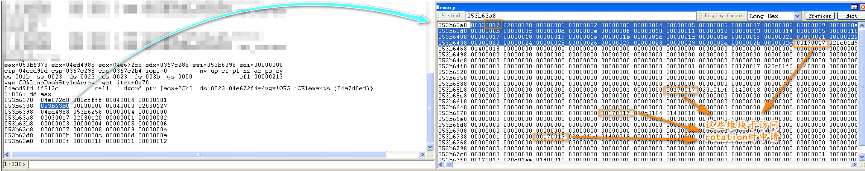Open the Display format dropdown showing Long Hex
Viewport: 865px width, 171px height.
(775, 16)
